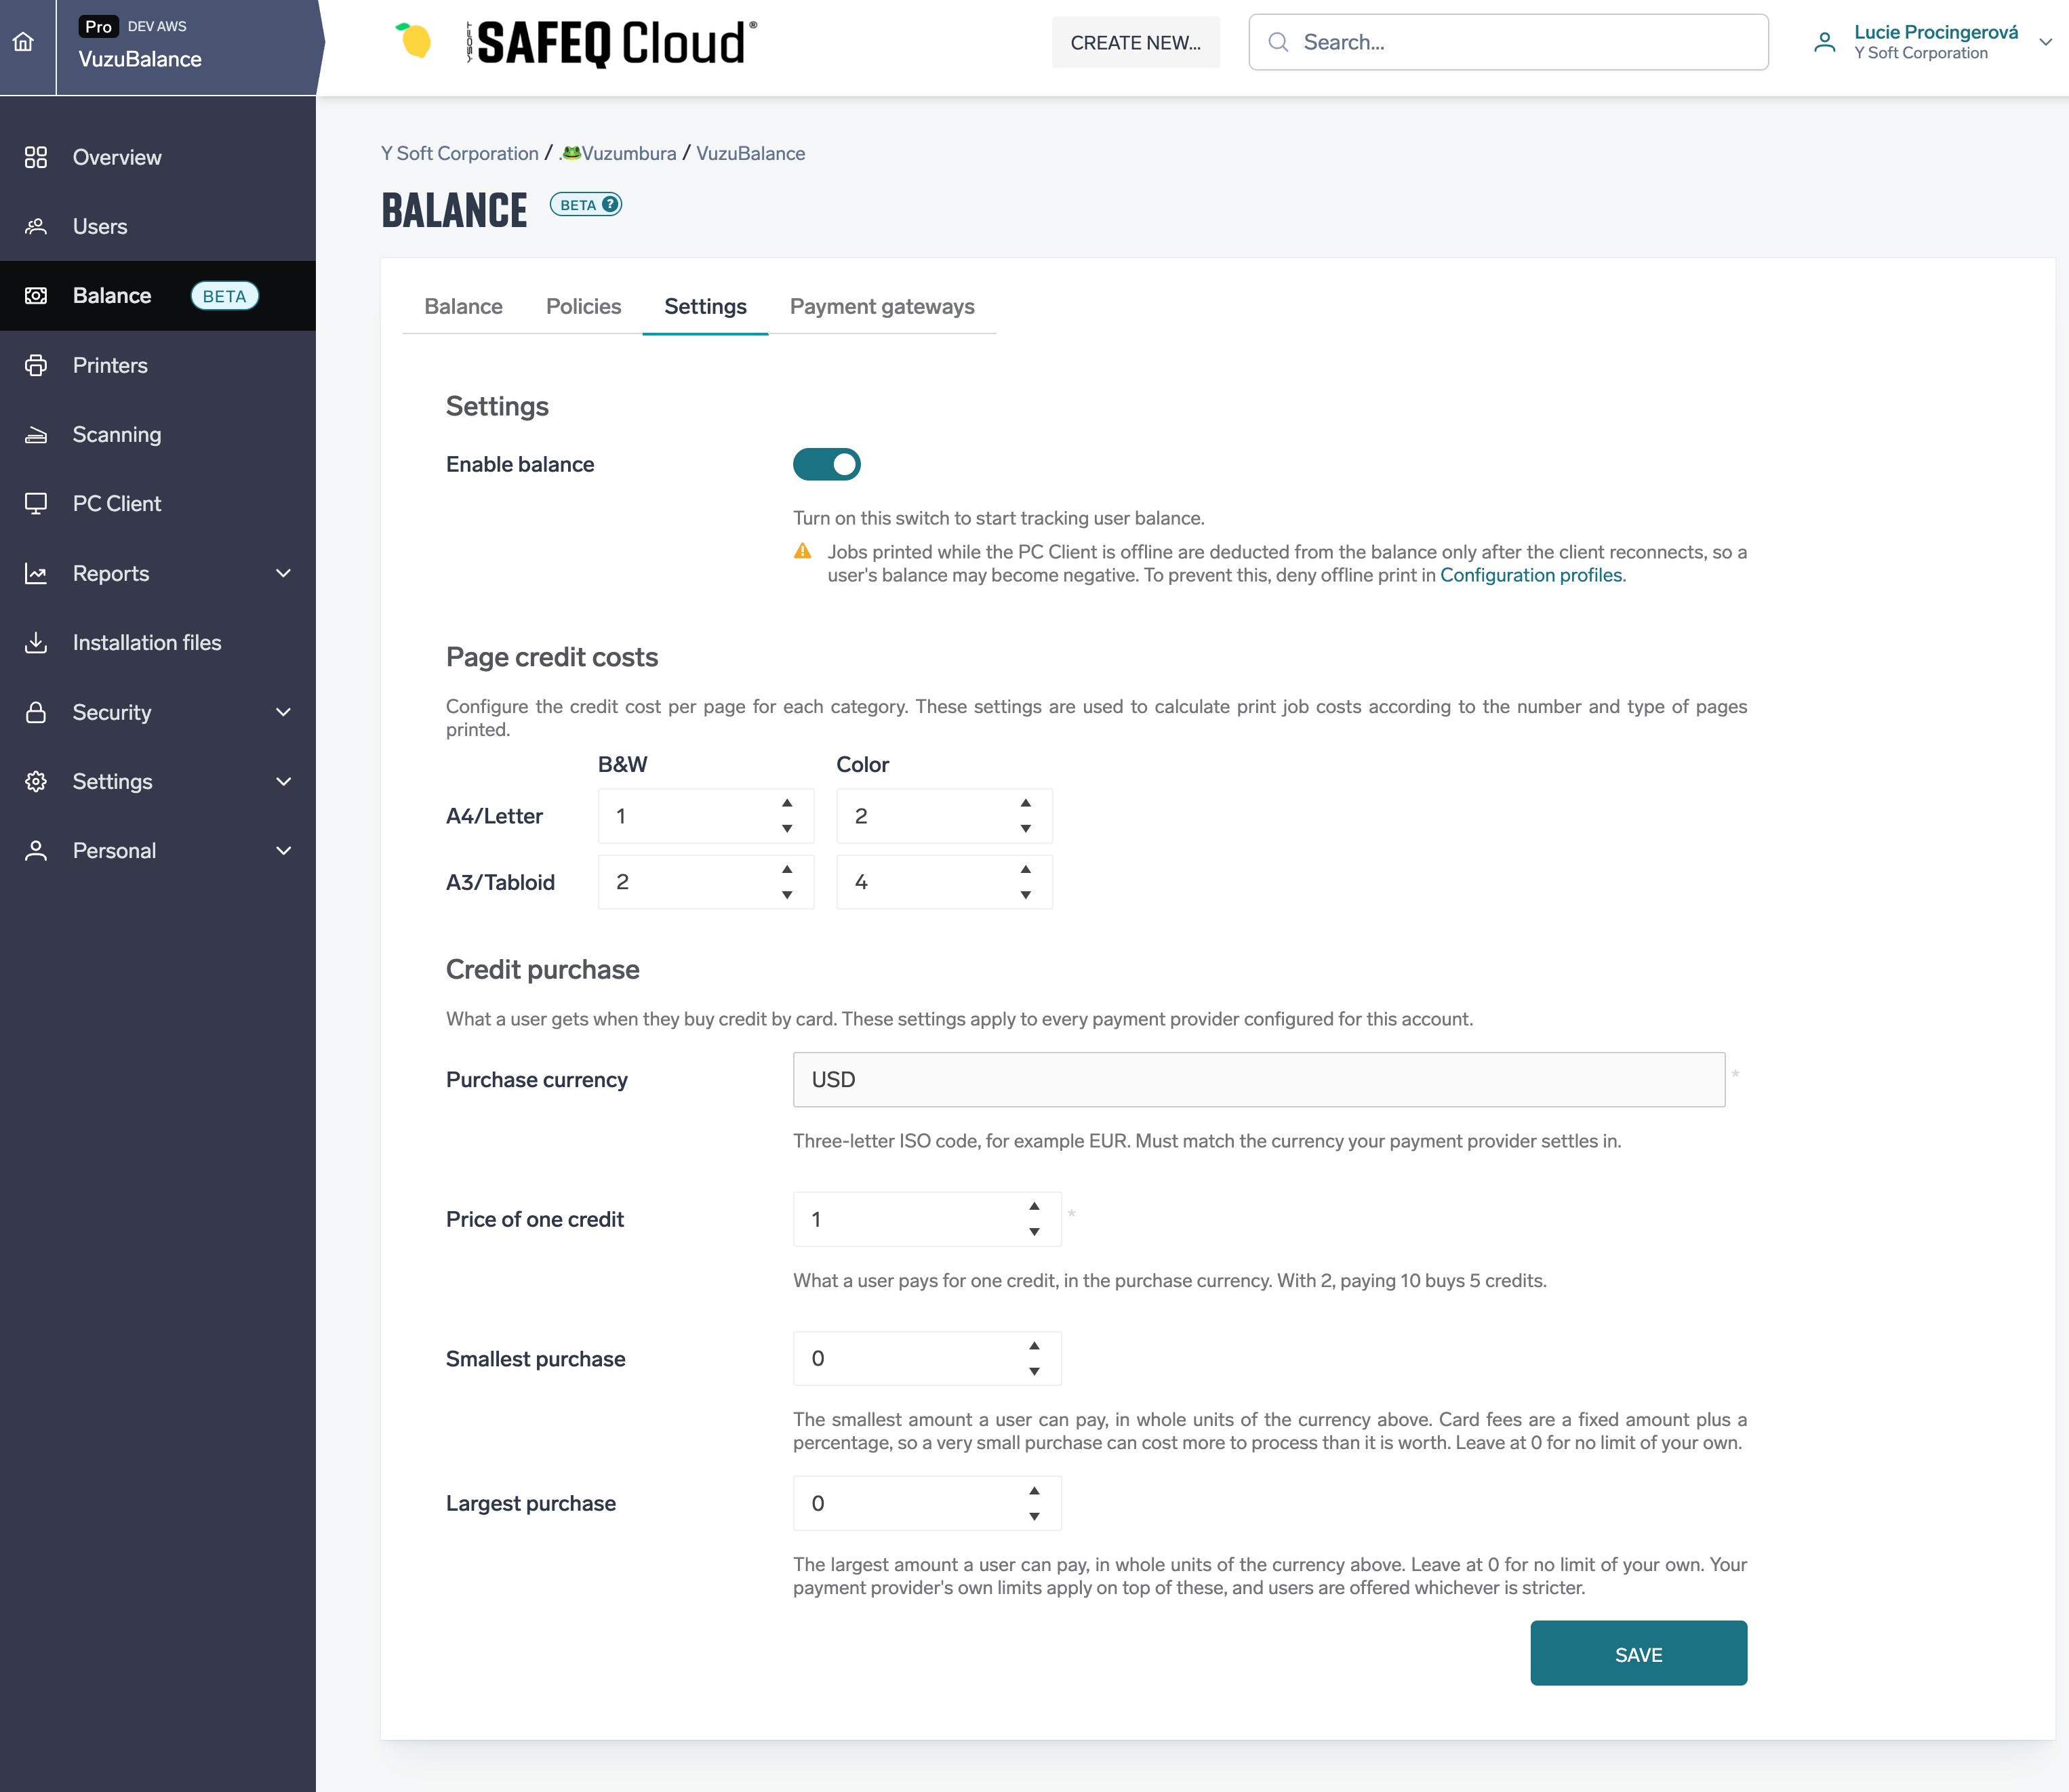The image size is (2069, 1792).
Task: Expand the Security sidebar menu
Action: pos(283,712)
